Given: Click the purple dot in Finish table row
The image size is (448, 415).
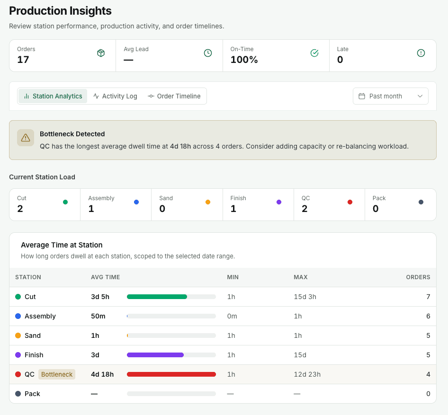Looking at the screenshot, I should point(18,355).
